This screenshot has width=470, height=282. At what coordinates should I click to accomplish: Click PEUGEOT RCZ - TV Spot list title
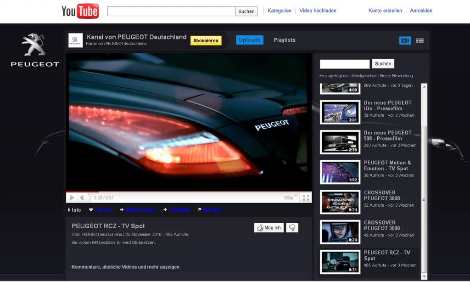(386, 255)
